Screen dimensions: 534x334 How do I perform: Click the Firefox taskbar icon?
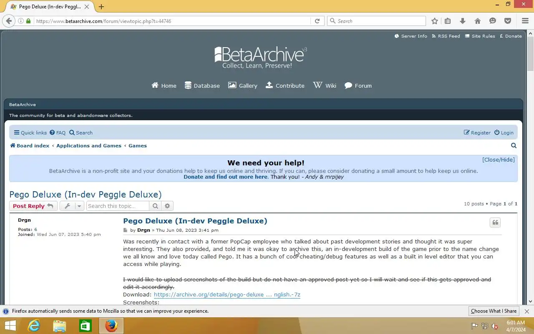111,326
